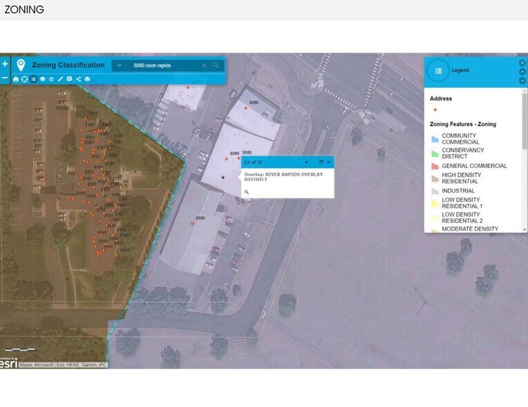Go to previous feature in popup

306,162
